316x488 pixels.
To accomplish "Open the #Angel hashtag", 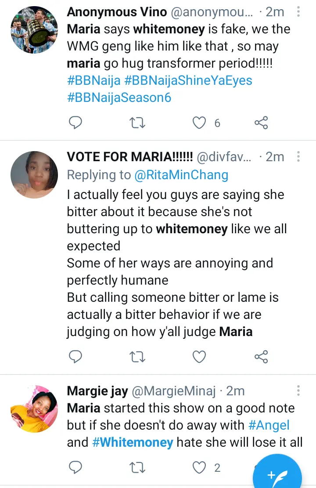I will (x=268, y=425).
